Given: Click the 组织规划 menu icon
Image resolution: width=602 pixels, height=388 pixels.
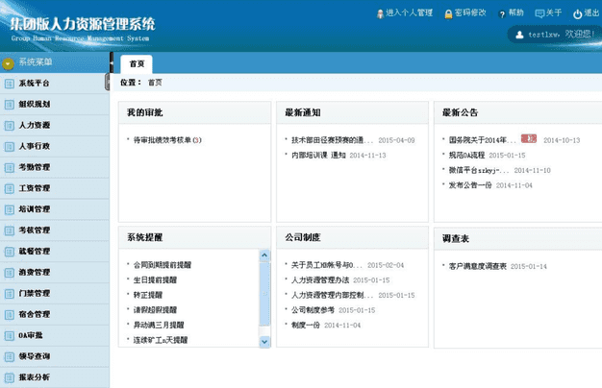Looking at the screenshot, I should (10, 105).
